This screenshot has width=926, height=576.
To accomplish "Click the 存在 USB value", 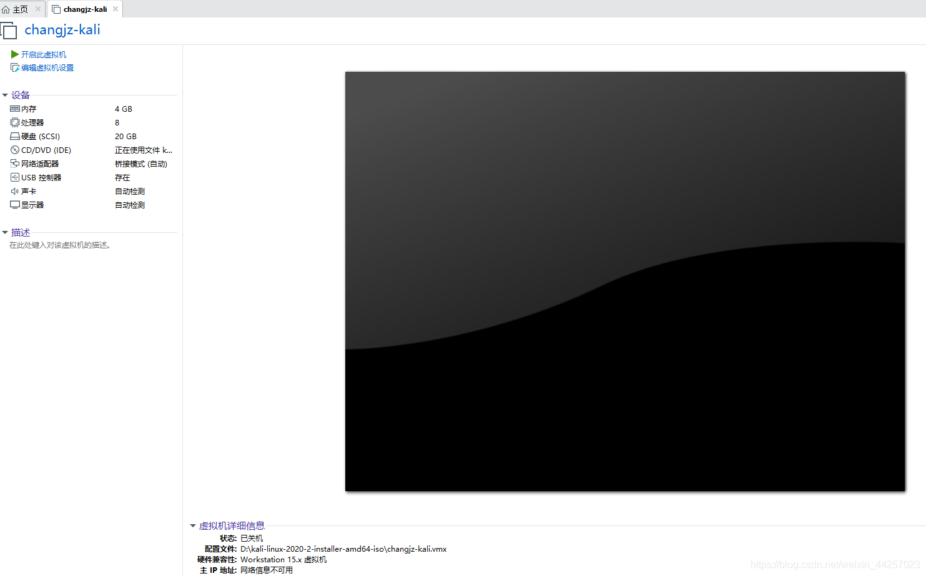I will pyautogui.click(x=122, y=177).
